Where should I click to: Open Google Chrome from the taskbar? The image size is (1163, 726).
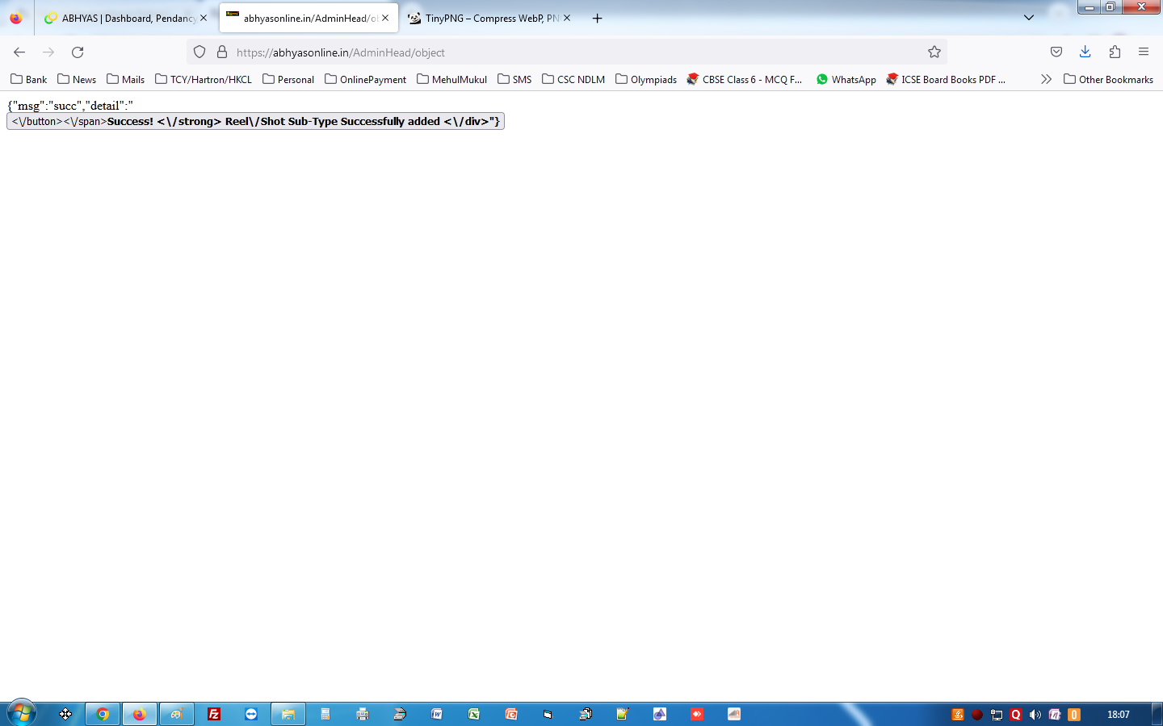click(103, 714)
